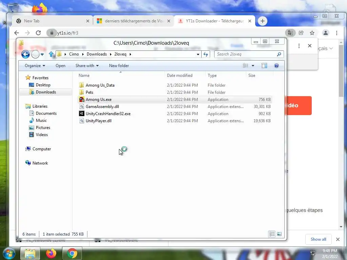This screenshot has width=347, height=260.
Task: Toggle the preview pane icon
Action: (264, 66)
